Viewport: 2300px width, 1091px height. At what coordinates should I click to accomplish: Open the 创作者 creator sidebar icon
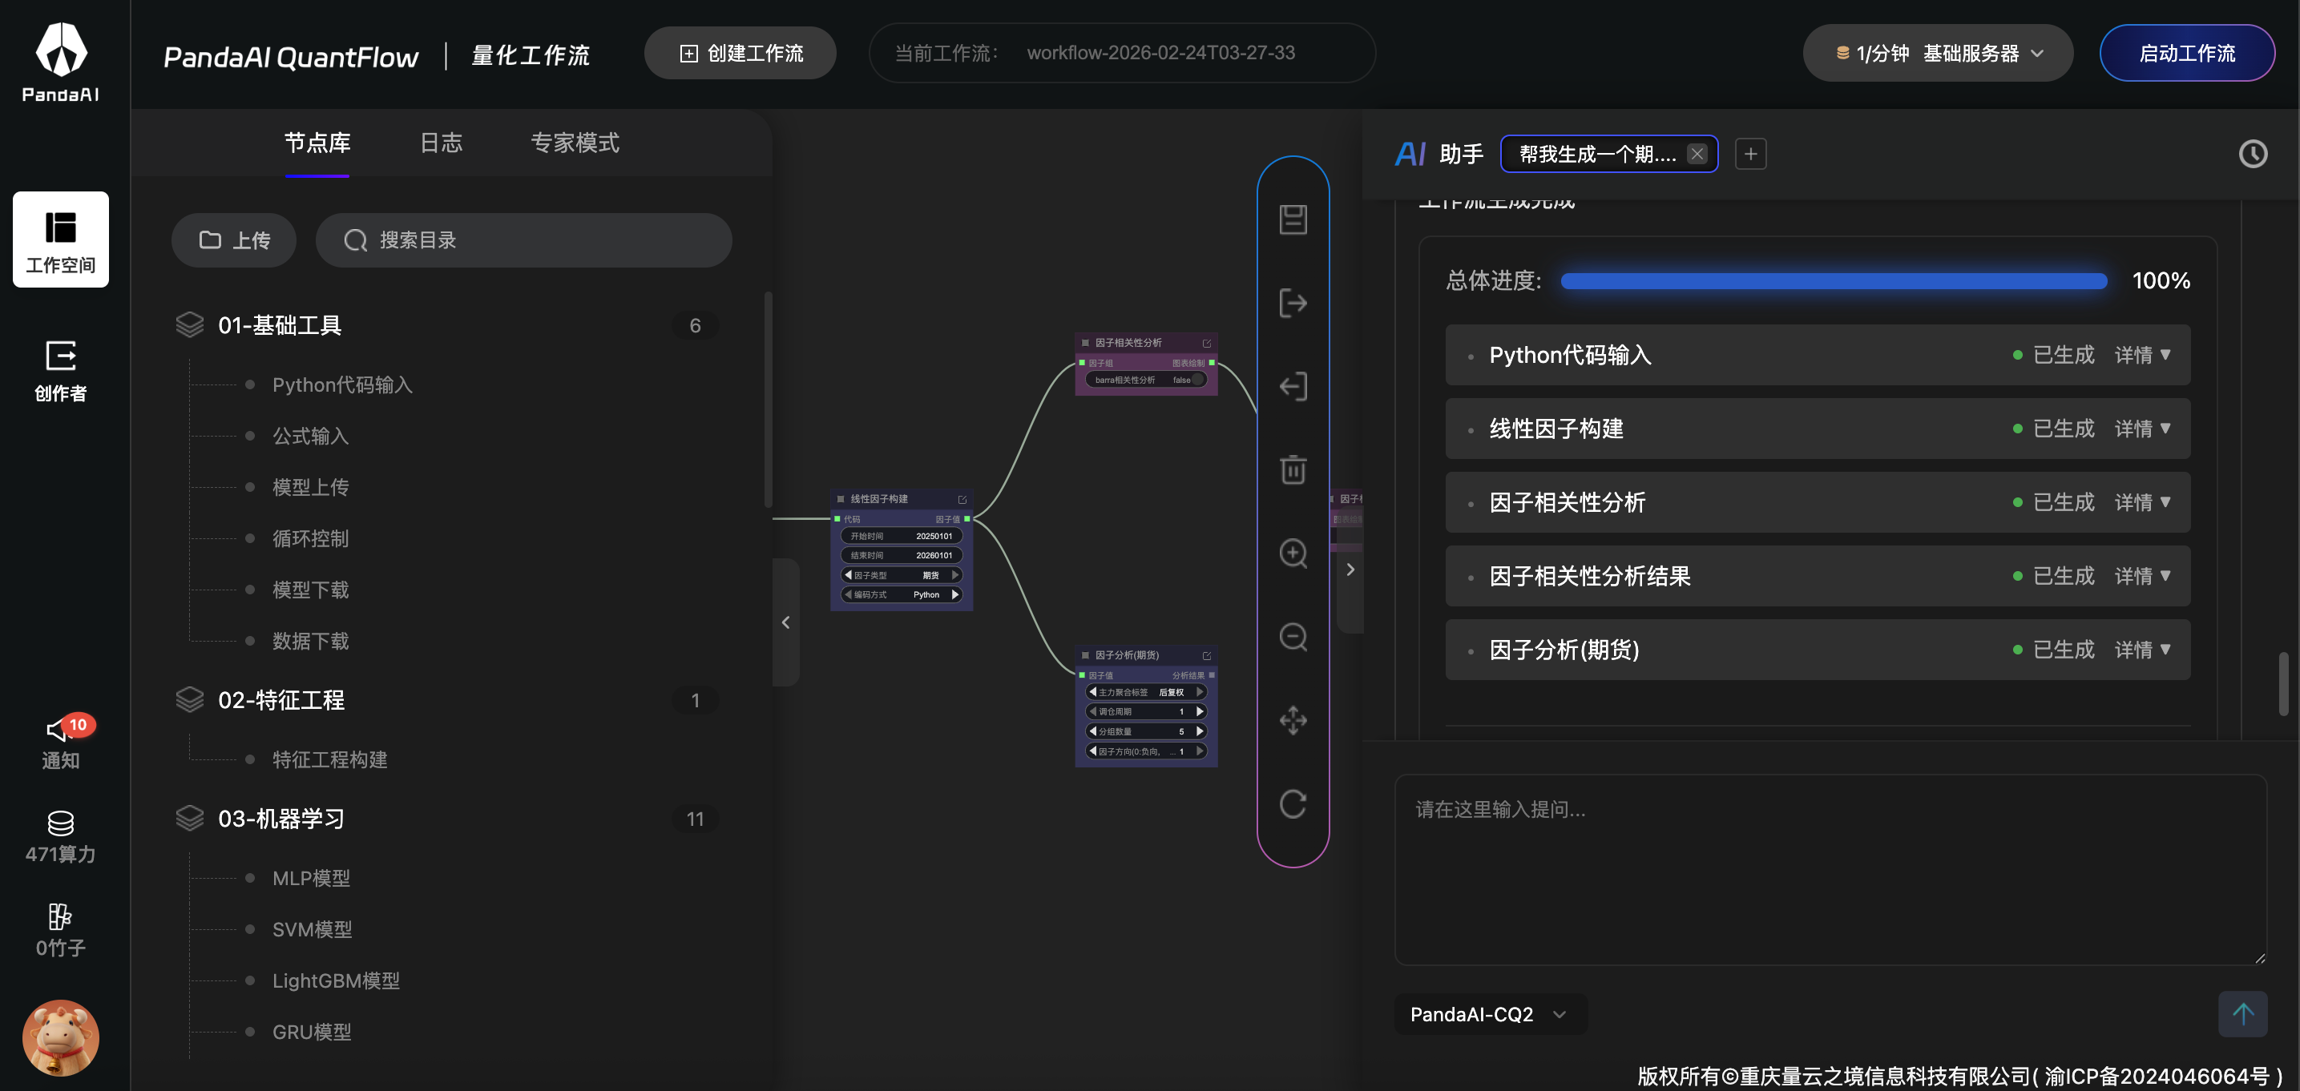[x=61, y=371]
